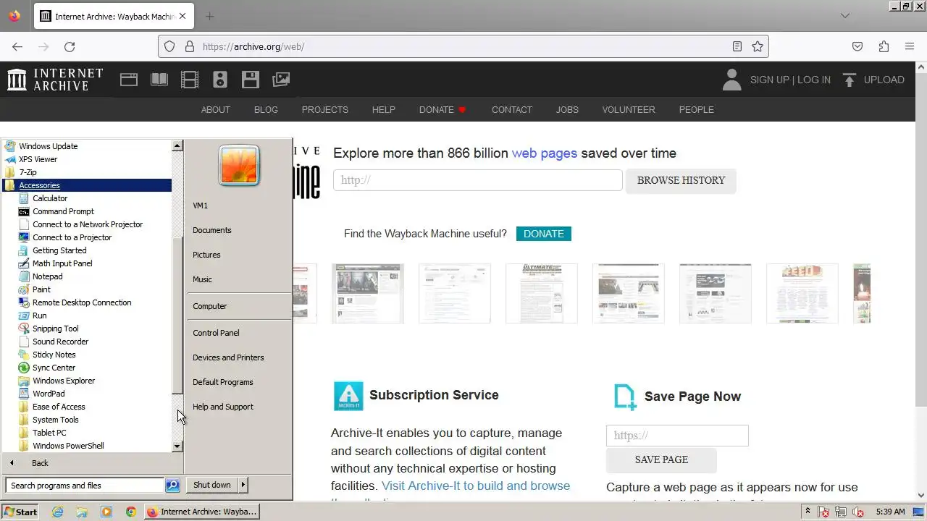This screenshot has width=927, height=521.
Task: Open the Run dialog entry
Action: tap(39, 315)
